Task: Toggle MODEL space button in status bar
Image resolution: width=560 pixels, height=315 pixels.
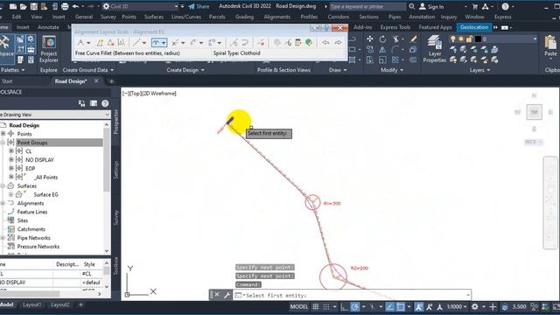Action: click(299, 306)
